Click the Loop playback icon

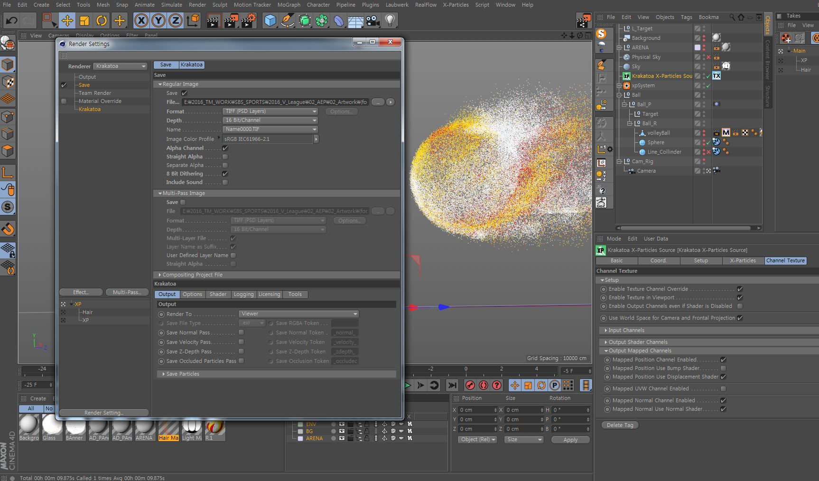point(434,385)
